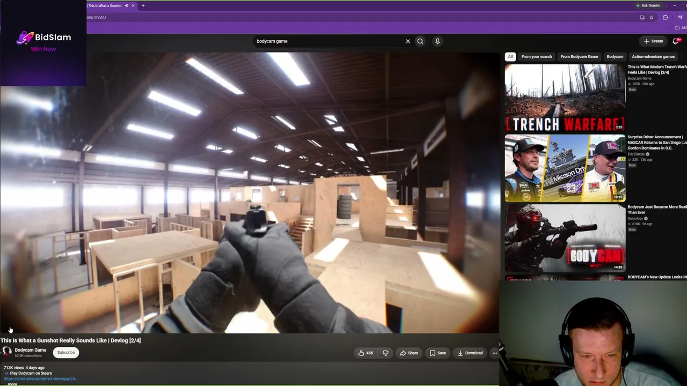
Task: Subscribe to Bodycam Game channel
Action: 66,352
